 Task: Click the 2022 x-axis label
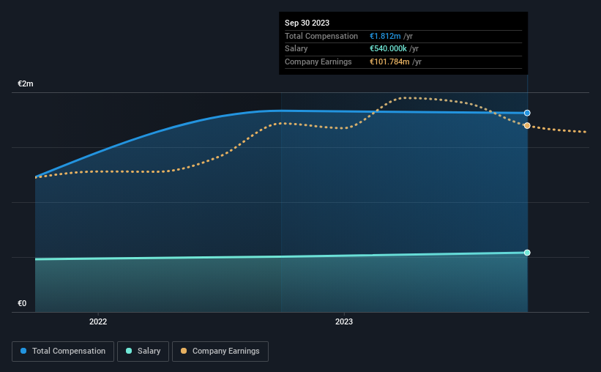98,321
